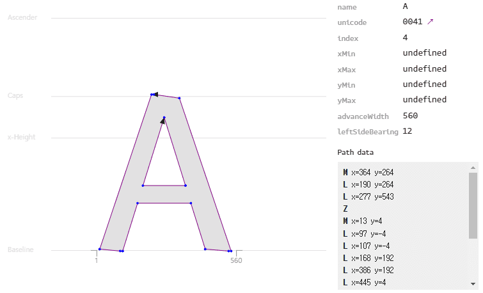Click the arrowhead at the inner counter apex
Screen dimensions: 483x293
[x=163, y=120]
